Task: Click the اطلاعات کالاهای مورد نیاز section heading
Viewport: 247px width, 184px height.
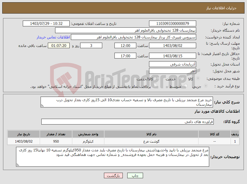Action: pos(217,111)
